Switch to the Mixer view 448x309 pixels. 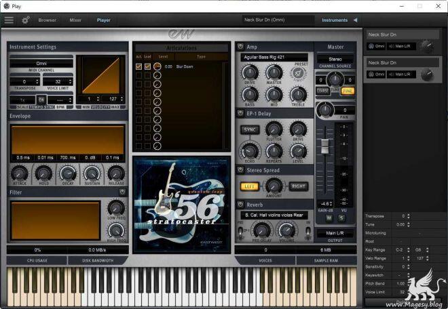pyautogui.click(x=75, y=20)
